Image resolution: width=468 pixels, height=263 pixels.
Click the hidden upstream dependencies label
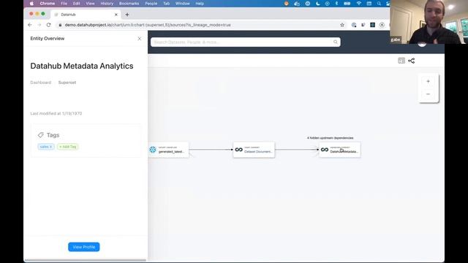coord(330,138)
